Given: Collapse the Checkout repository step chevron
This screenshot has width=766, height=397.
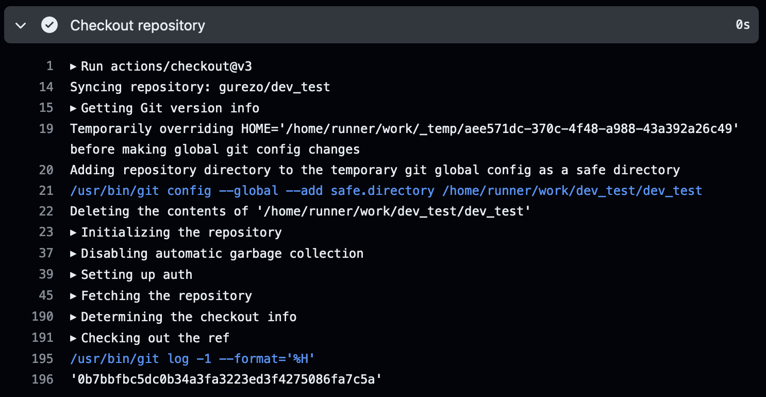Looking at the screenshot, I should coord(21,25).
